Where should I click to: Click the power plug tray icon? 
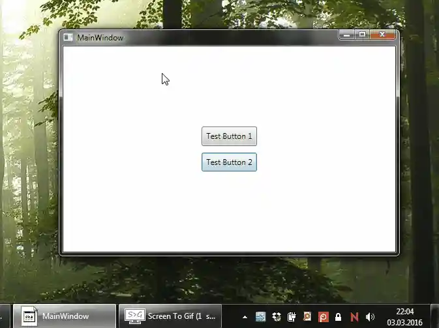292,317
